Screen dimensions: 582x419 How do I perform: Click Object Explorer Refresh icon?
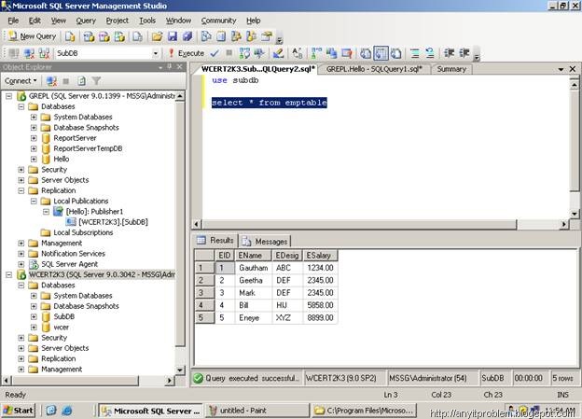click(x=81, y=80)
